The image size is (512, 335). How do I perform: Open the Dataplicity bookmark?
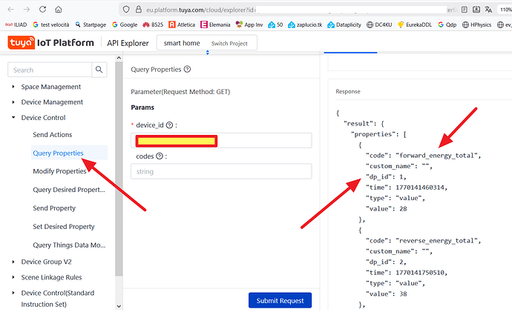[344, 24]
